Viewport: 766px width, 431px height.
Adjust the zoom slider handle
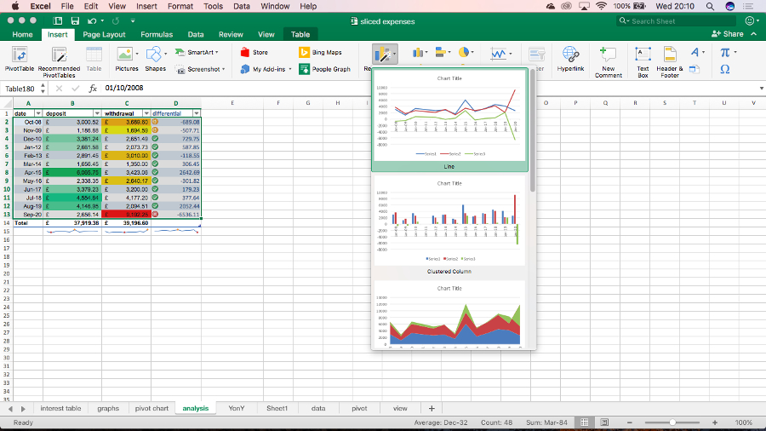pyautogui.click(x=672, y=422)
